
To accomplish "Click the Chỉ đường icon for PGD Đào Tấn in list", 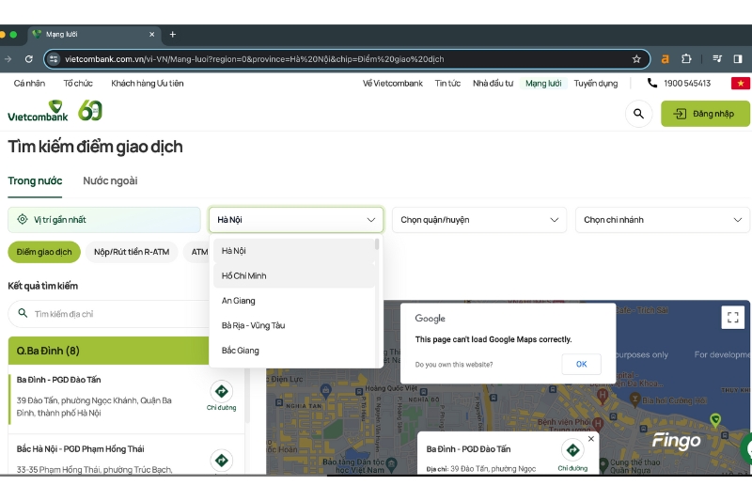I will pos(221,392).
